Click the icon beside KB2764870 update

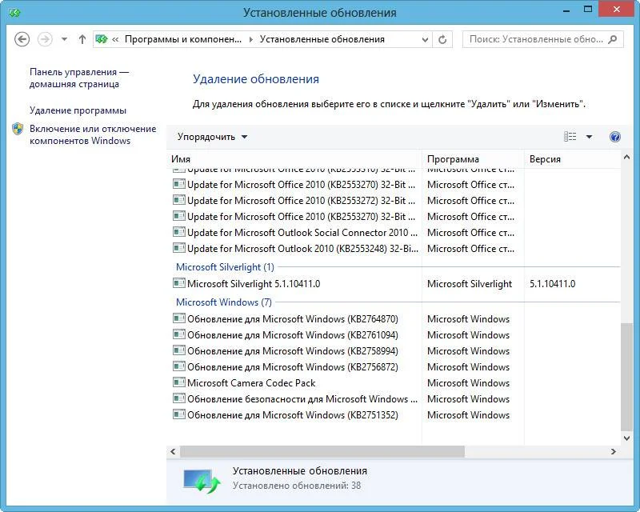coord(178,318)
